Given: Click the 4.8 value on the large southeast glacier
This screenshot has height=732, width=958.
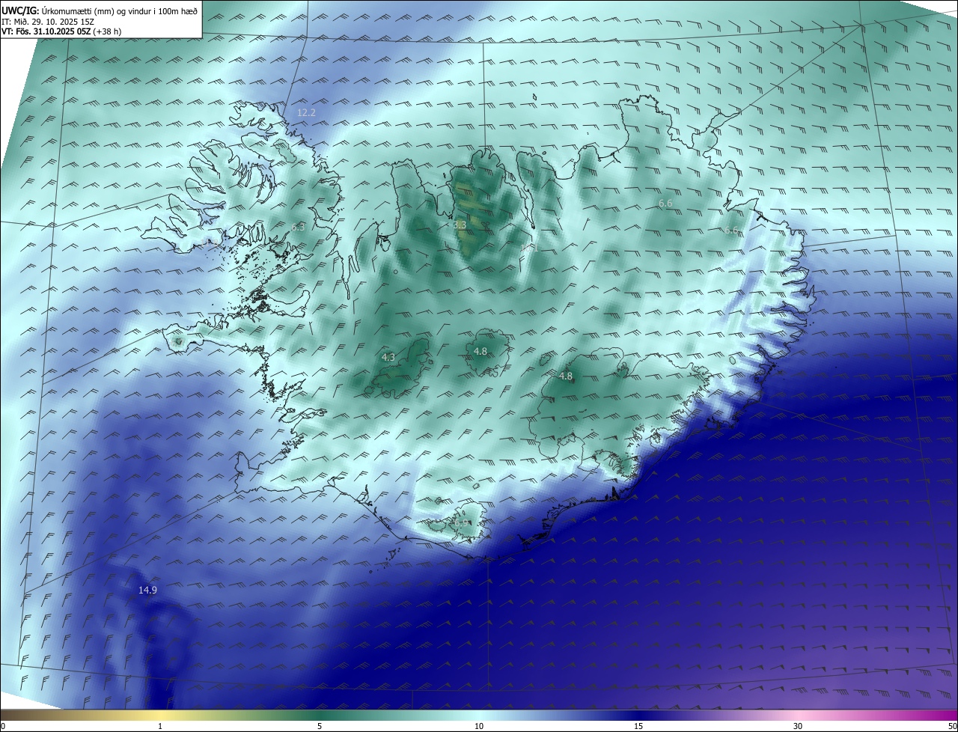Looking at the screenshot, I should [566, 376].
